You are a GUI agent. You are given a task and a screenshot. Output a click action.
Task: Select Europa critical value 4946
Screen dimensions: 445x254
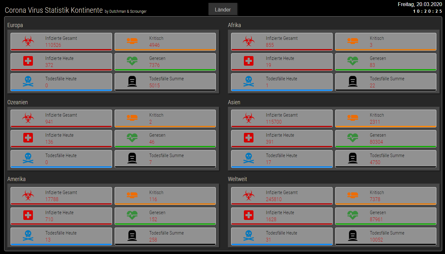155,45
